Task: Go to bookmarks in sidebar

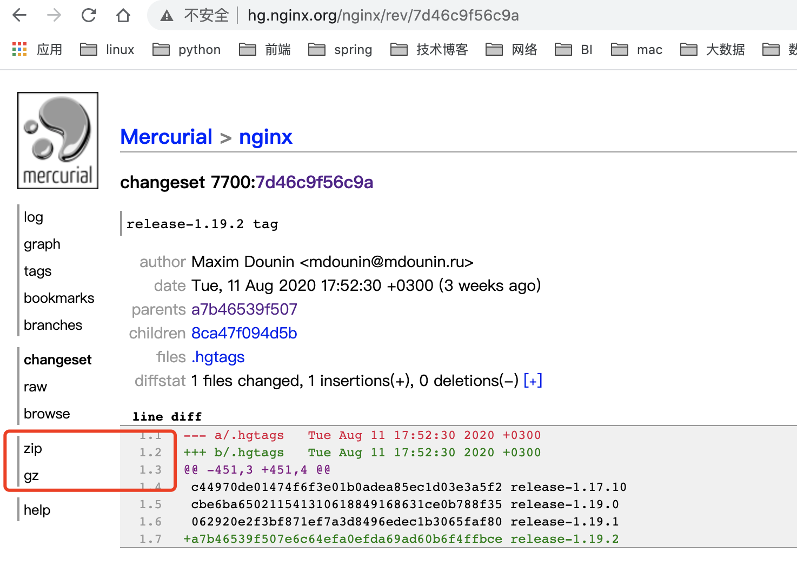Action: (59, 298)
